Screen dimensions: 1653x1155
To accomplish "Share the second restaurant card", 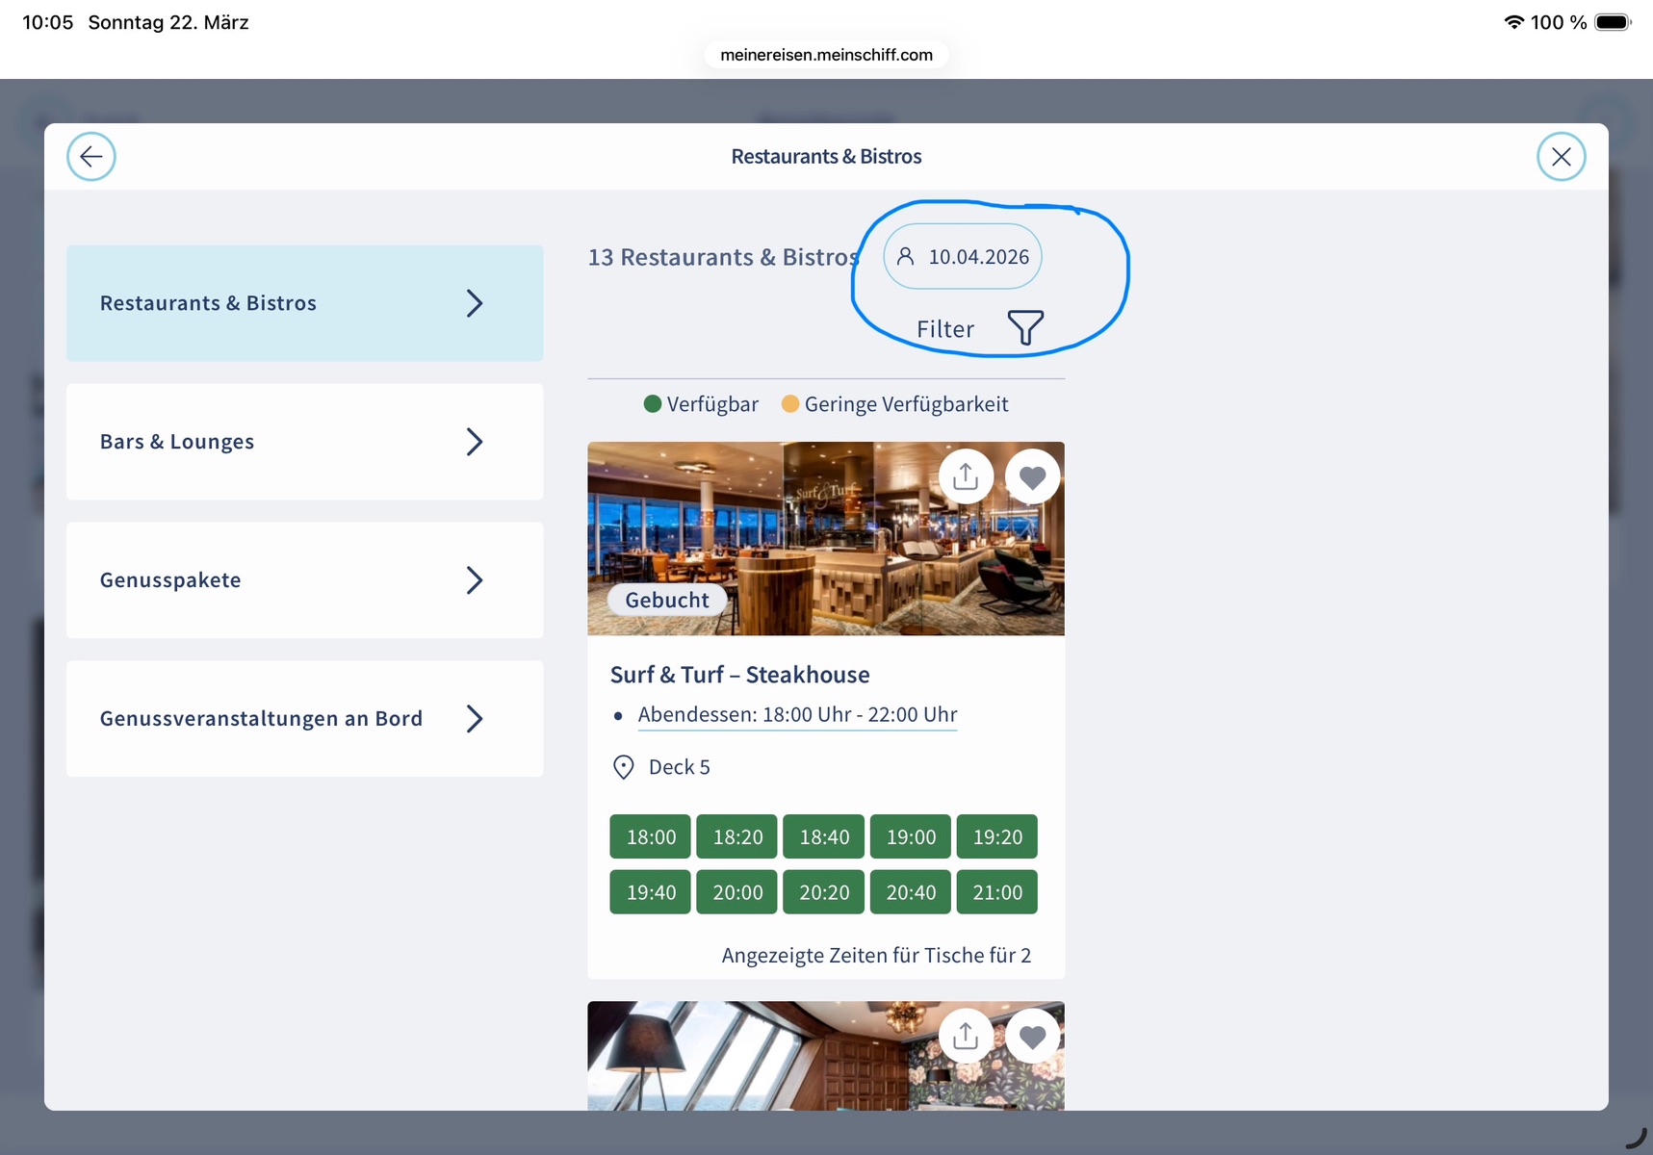I will click(x=966, y=1036).
